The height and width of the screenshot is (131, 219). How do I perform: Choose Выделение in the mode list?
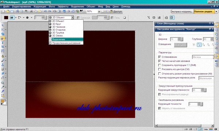click(66, 39)
